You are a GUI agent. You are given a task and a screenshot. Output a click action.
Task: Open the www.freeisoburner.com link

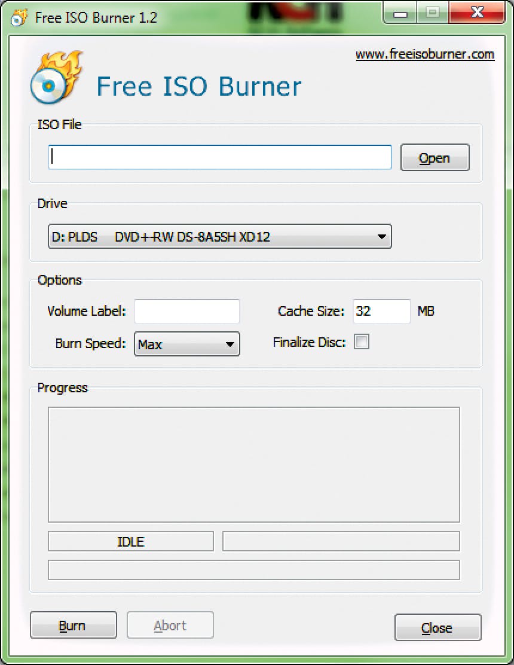(x=424, y=54)
